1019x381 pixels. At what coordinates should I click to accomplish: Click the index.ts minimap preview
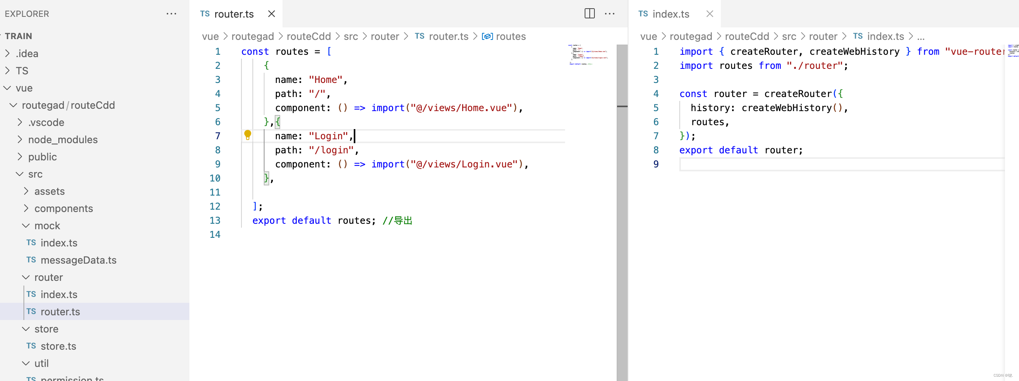(1013, 50)
